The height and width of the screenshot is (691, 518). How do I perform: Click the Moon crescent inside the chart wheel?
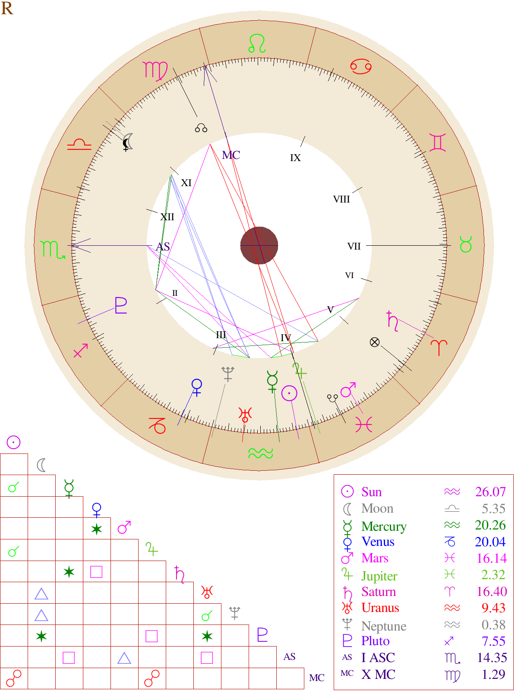click(x=127, y=142)
